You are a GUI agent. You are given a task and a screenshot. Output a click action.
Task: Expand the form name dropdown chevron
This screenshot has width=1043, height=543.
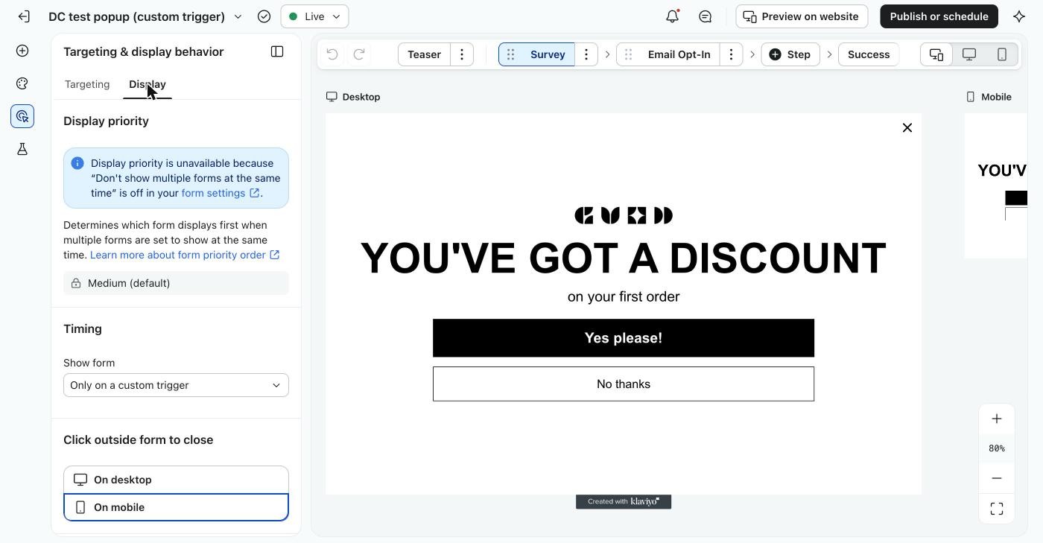238,16
